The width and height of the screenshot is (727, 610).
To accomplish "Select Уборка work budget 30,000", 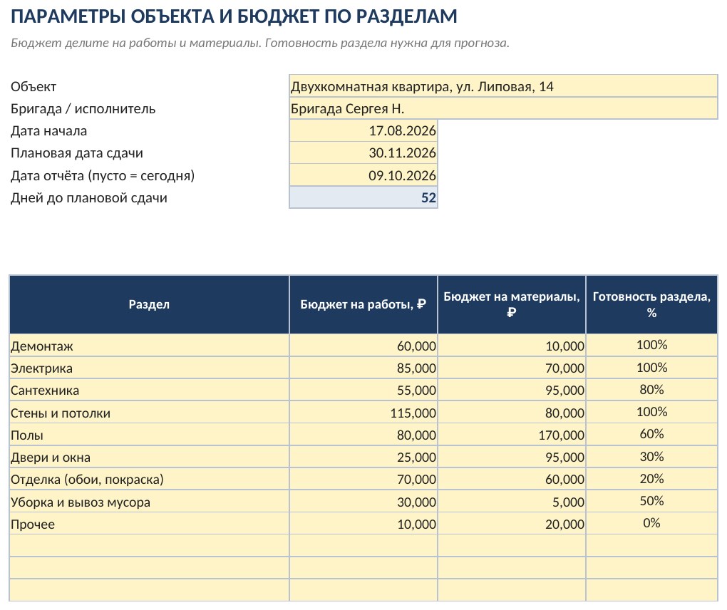I will tap(363, 502).
